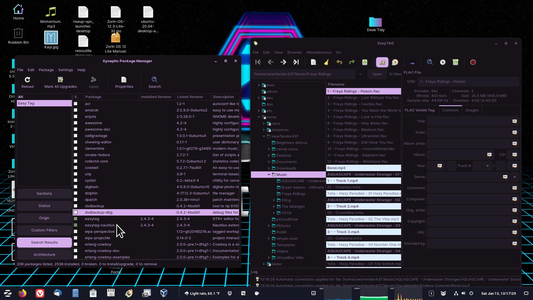Click the red Stop icon in EasyTAG
This screenshot has width=533, height=300.
(x=473, y=62)
